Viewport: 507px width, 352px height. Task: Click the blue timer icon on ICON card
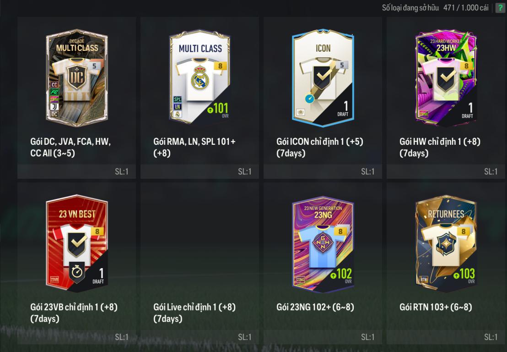pos(309,98)
